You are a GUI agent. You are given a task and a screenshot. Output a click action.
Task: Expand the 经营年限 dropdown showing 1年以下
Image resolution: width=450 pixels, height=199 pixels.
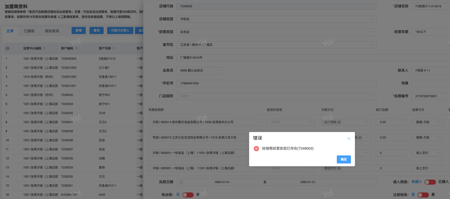tap(431, 32)
